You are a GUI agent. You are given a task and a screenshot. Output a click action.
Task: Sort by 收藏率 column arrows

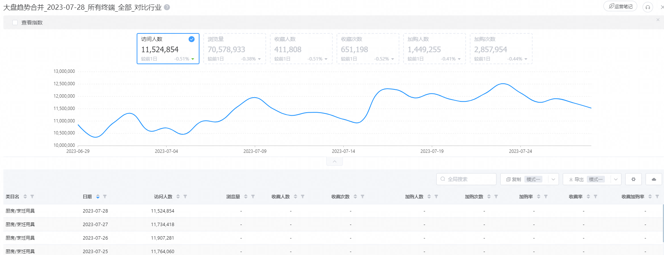coord(588,196)
